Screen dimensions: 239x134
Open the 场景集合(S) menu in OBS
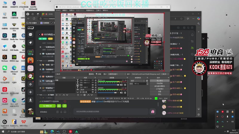[90, 10]
